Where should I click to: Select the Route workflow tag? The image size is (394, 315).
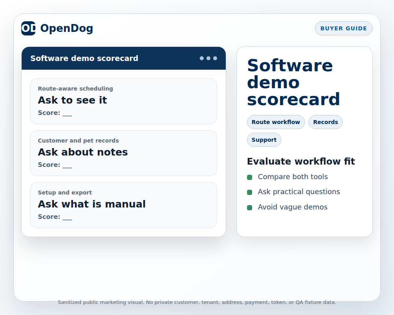tap(276, 122)
